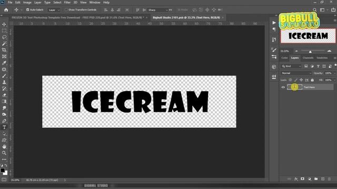Adjust the Navigator zoom slider
This screenshot has height=189, width=337.
click(310, 51)
